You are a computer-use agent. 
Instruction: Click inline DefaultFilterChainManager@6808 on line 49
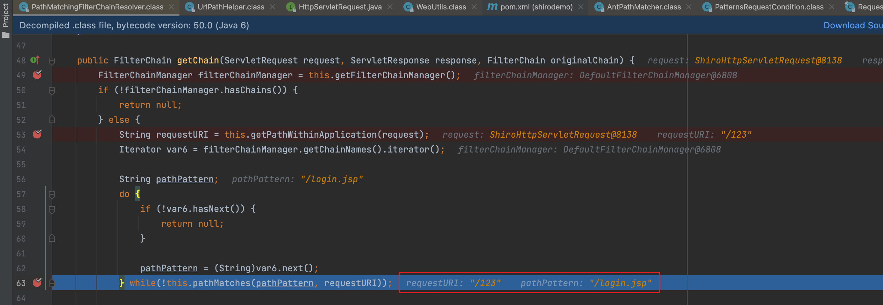tap(658, 75)
